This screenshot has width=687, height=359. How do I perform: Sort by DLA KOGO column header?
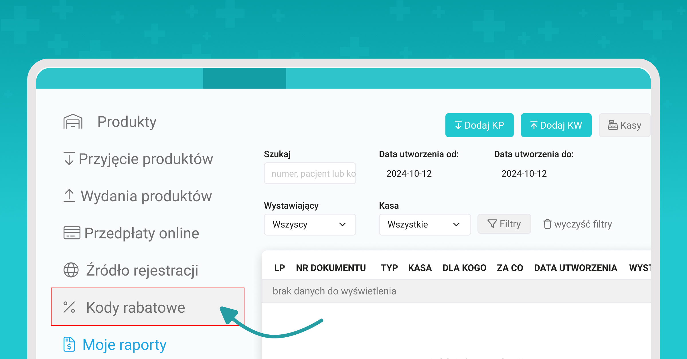(x=464, y=268)
